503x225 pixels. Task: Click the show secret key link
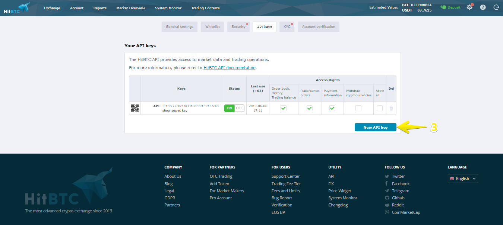pos(175,110)
